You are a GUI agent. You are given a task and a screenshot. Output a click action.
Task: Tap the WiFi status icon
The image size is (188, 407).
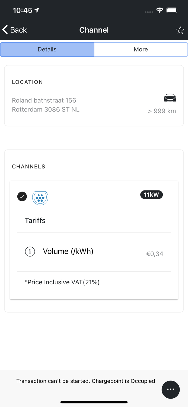(160, 11)
